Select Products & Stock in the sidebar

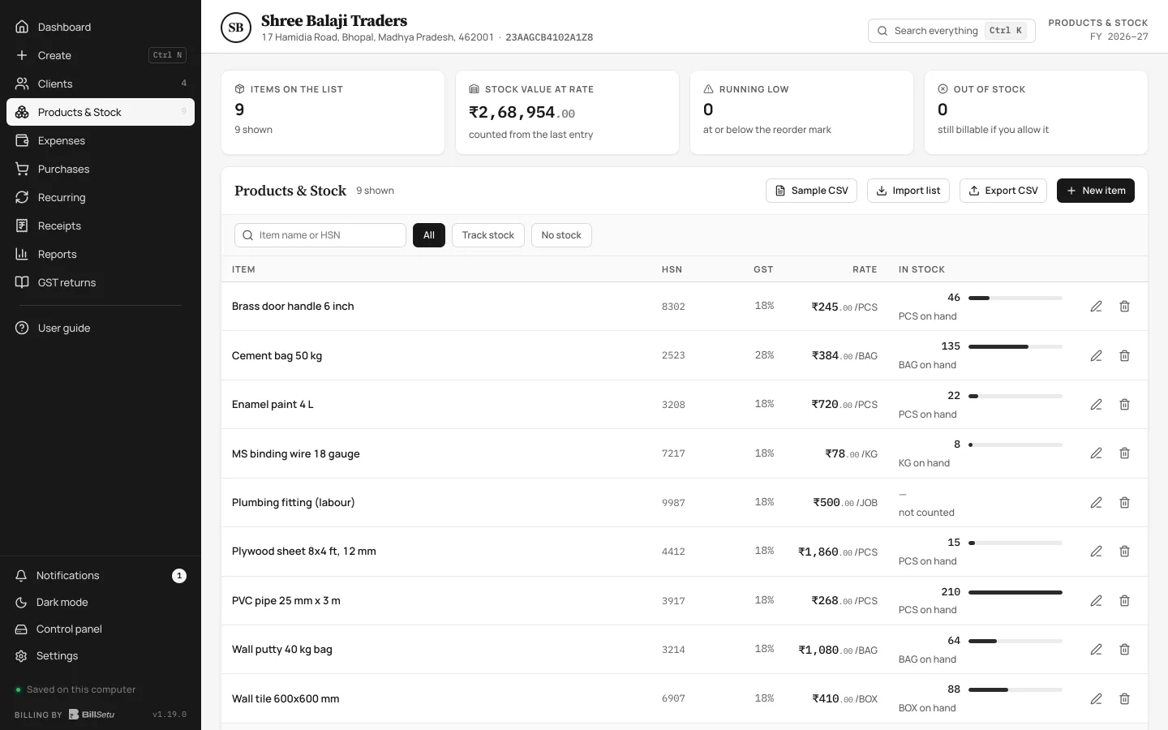click(x=101, y=112)
